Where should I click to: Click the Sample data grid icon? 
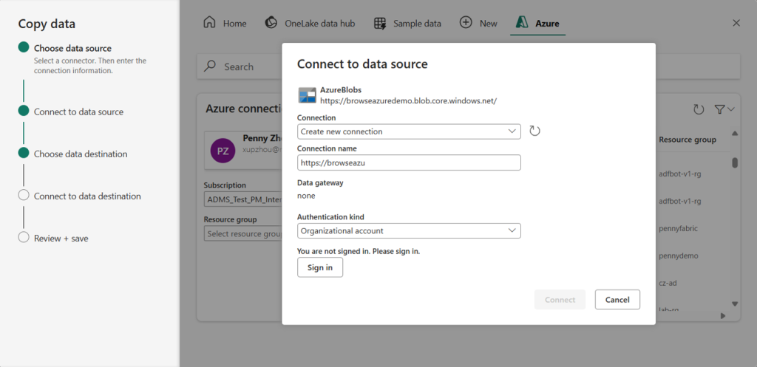(x=380, y=23)
